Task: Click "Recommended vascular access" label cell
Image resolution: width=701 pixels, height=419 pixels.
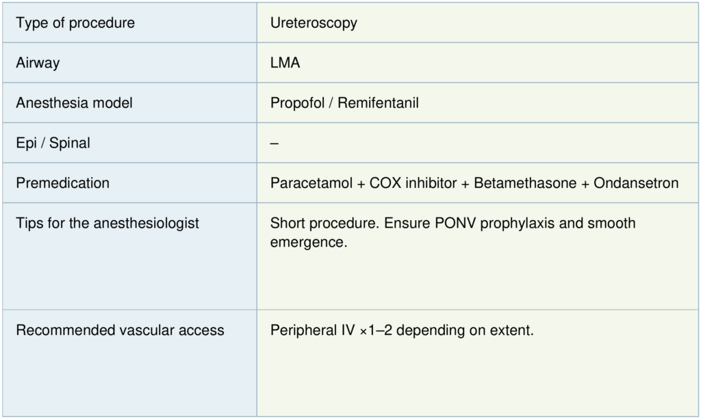Action: (120, 330)
